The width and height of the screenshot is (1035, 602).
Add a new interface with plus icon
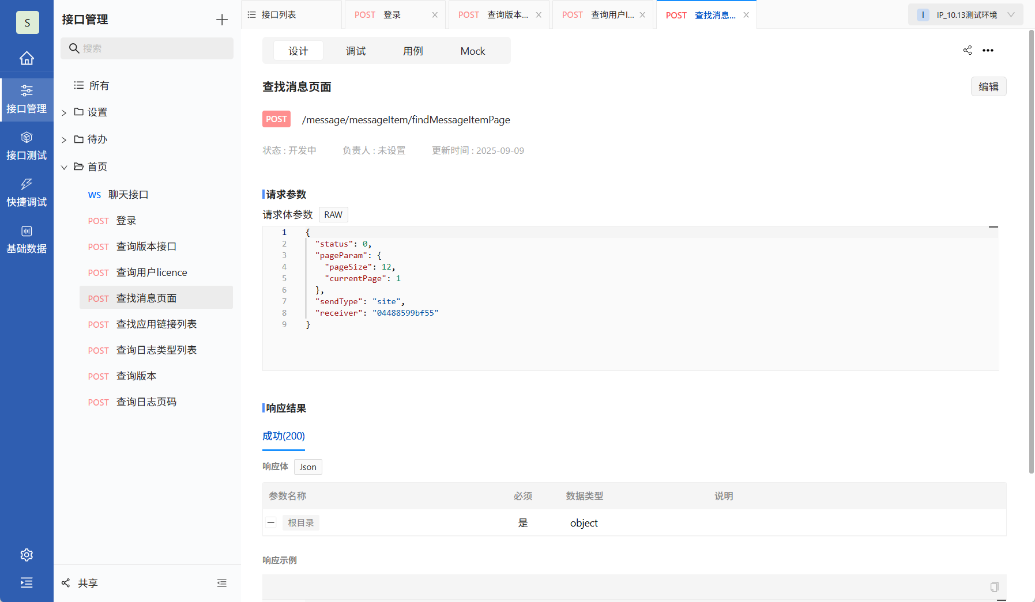click(222, 20)
